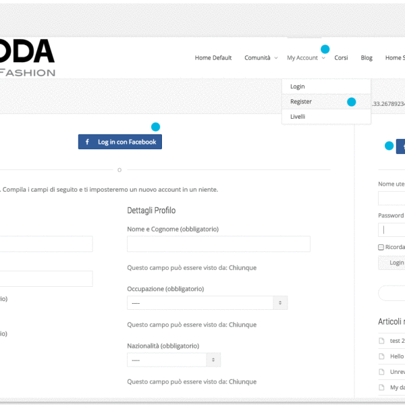Open the Occupazione dropdown

(x=207, y=303)
